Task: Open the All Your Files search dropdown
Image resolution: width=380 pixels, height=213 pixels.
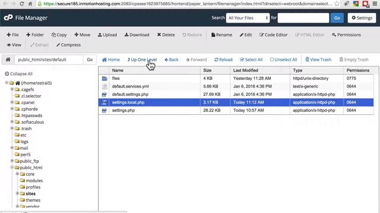Action: pos(248,18)
